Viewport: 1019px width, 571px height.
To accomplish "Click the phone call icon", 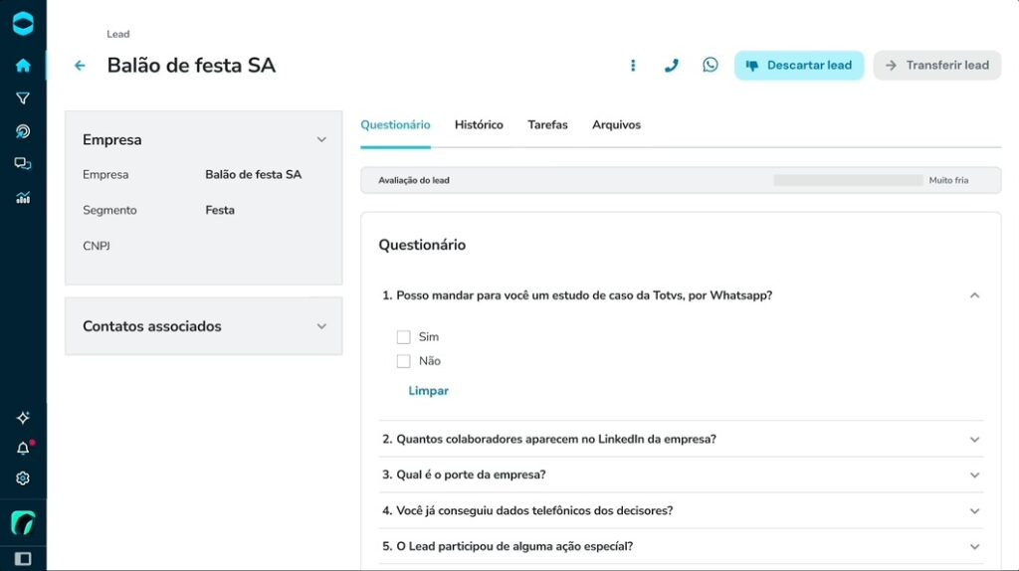I will tap(672, 66).
